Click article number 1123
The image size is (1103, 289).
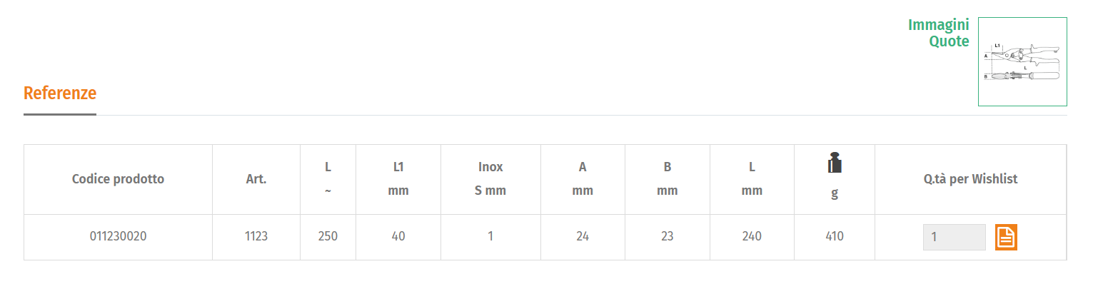[256, 236]
